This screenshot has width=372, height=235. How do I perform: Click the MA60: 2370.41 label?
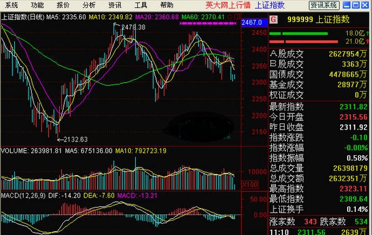point(203,17)
